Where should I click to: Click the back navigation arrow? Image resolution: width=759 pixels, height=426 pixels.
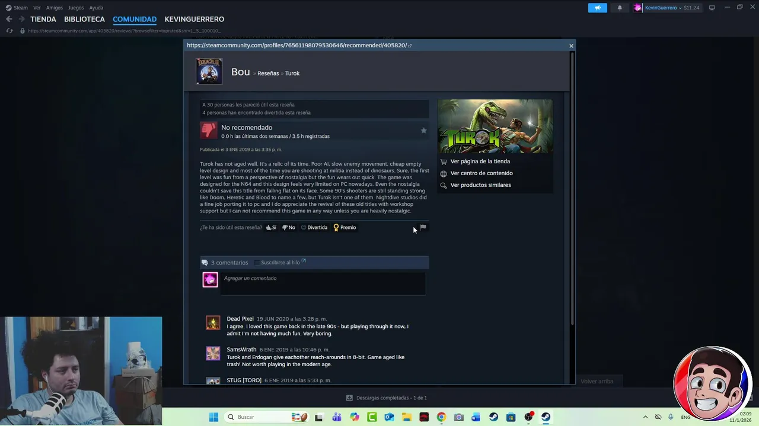(x=9, y=19)
